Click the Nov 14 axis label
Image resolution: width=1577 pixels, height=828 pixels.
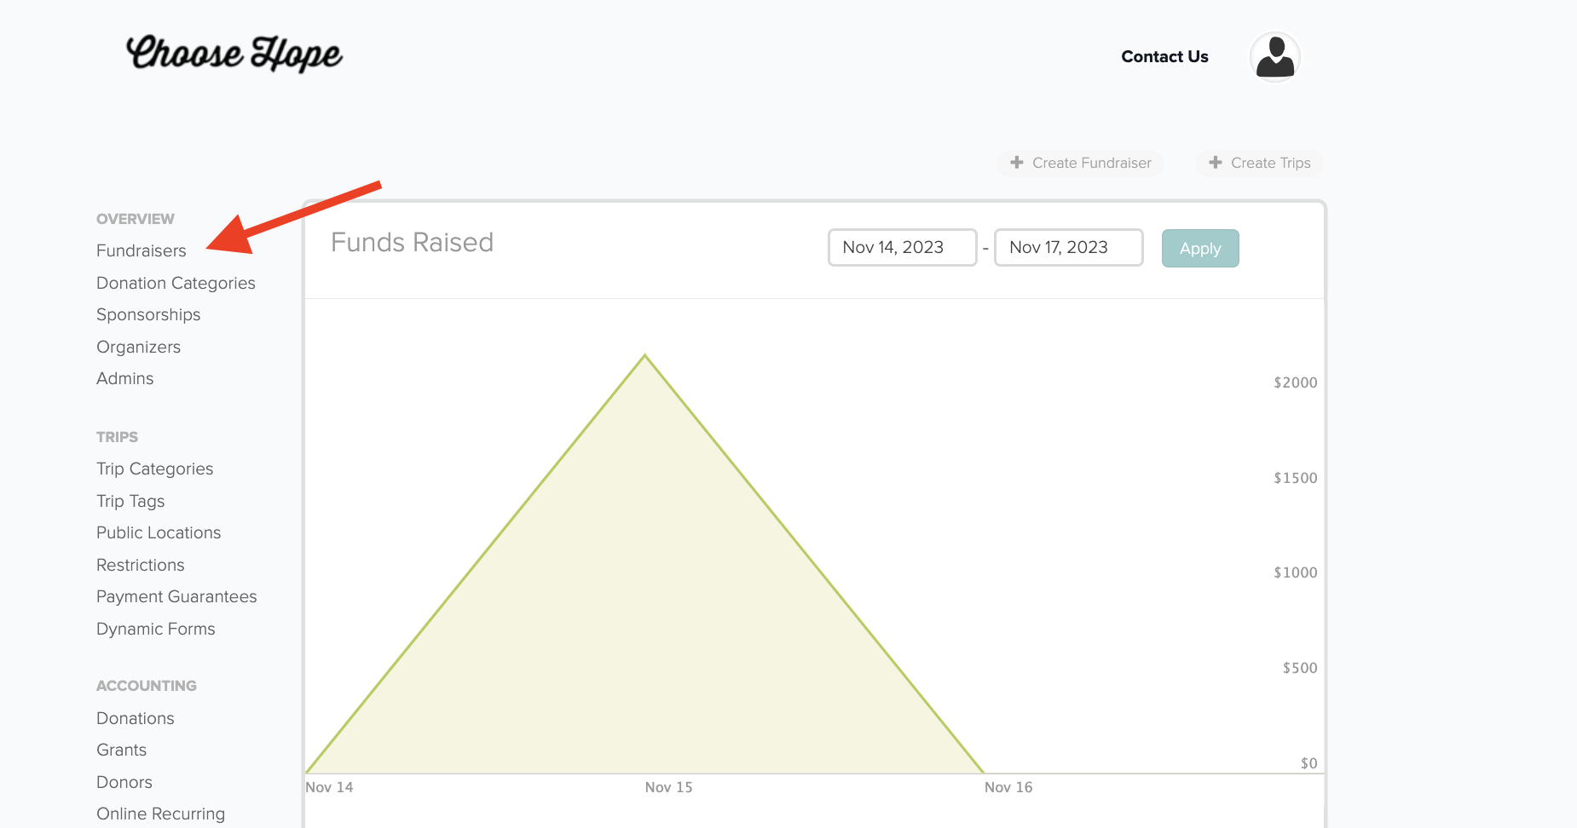pos(330,787)
